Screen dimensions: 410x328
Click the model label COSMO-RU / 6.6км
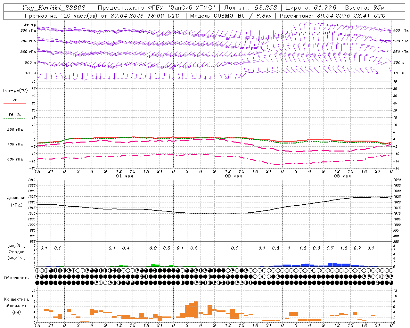[x=242, y=16]
